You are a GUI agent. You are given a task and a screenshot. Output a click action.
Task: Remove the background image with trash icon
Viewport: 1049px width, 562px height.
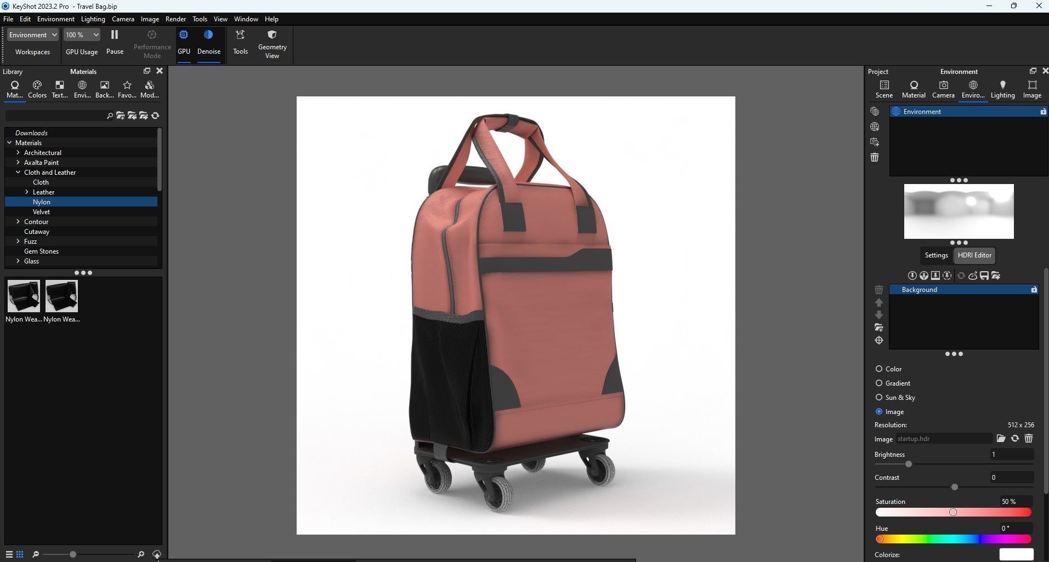(x=1029, y=438)
